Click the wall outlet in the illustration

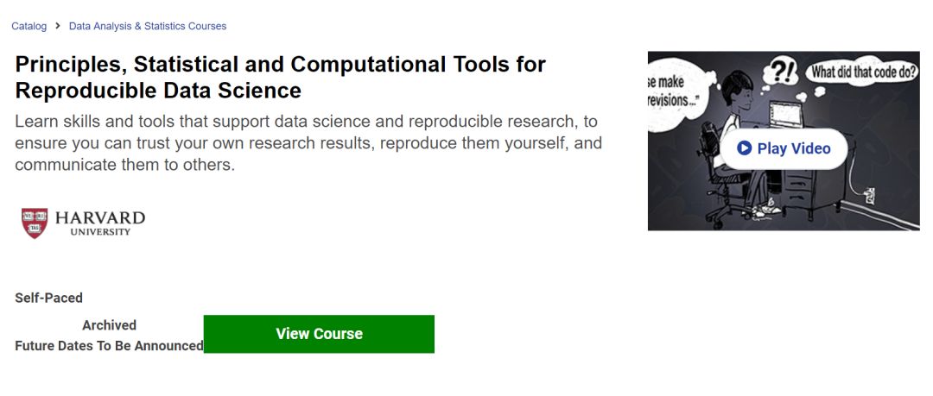tap(870, 195)
